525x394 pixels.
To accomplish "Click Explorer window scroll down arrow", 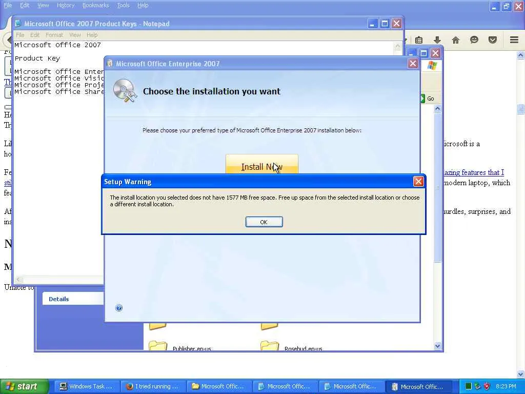I will (x=437, y=346).
